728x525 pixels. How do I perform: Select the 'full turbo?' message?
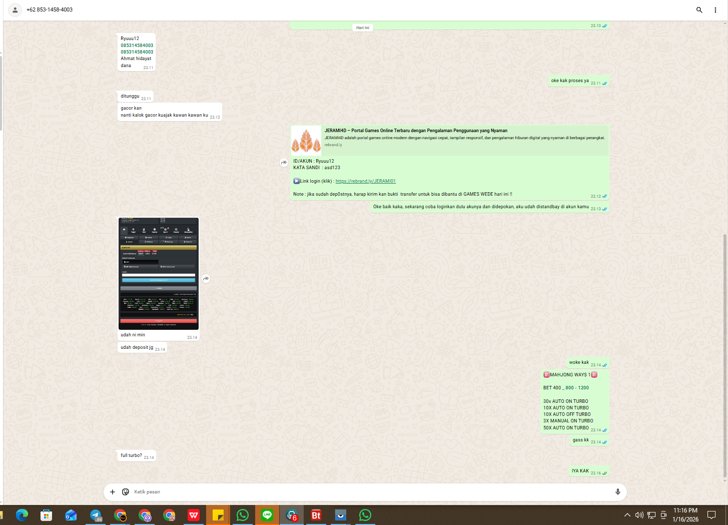[x=137, y=456]
